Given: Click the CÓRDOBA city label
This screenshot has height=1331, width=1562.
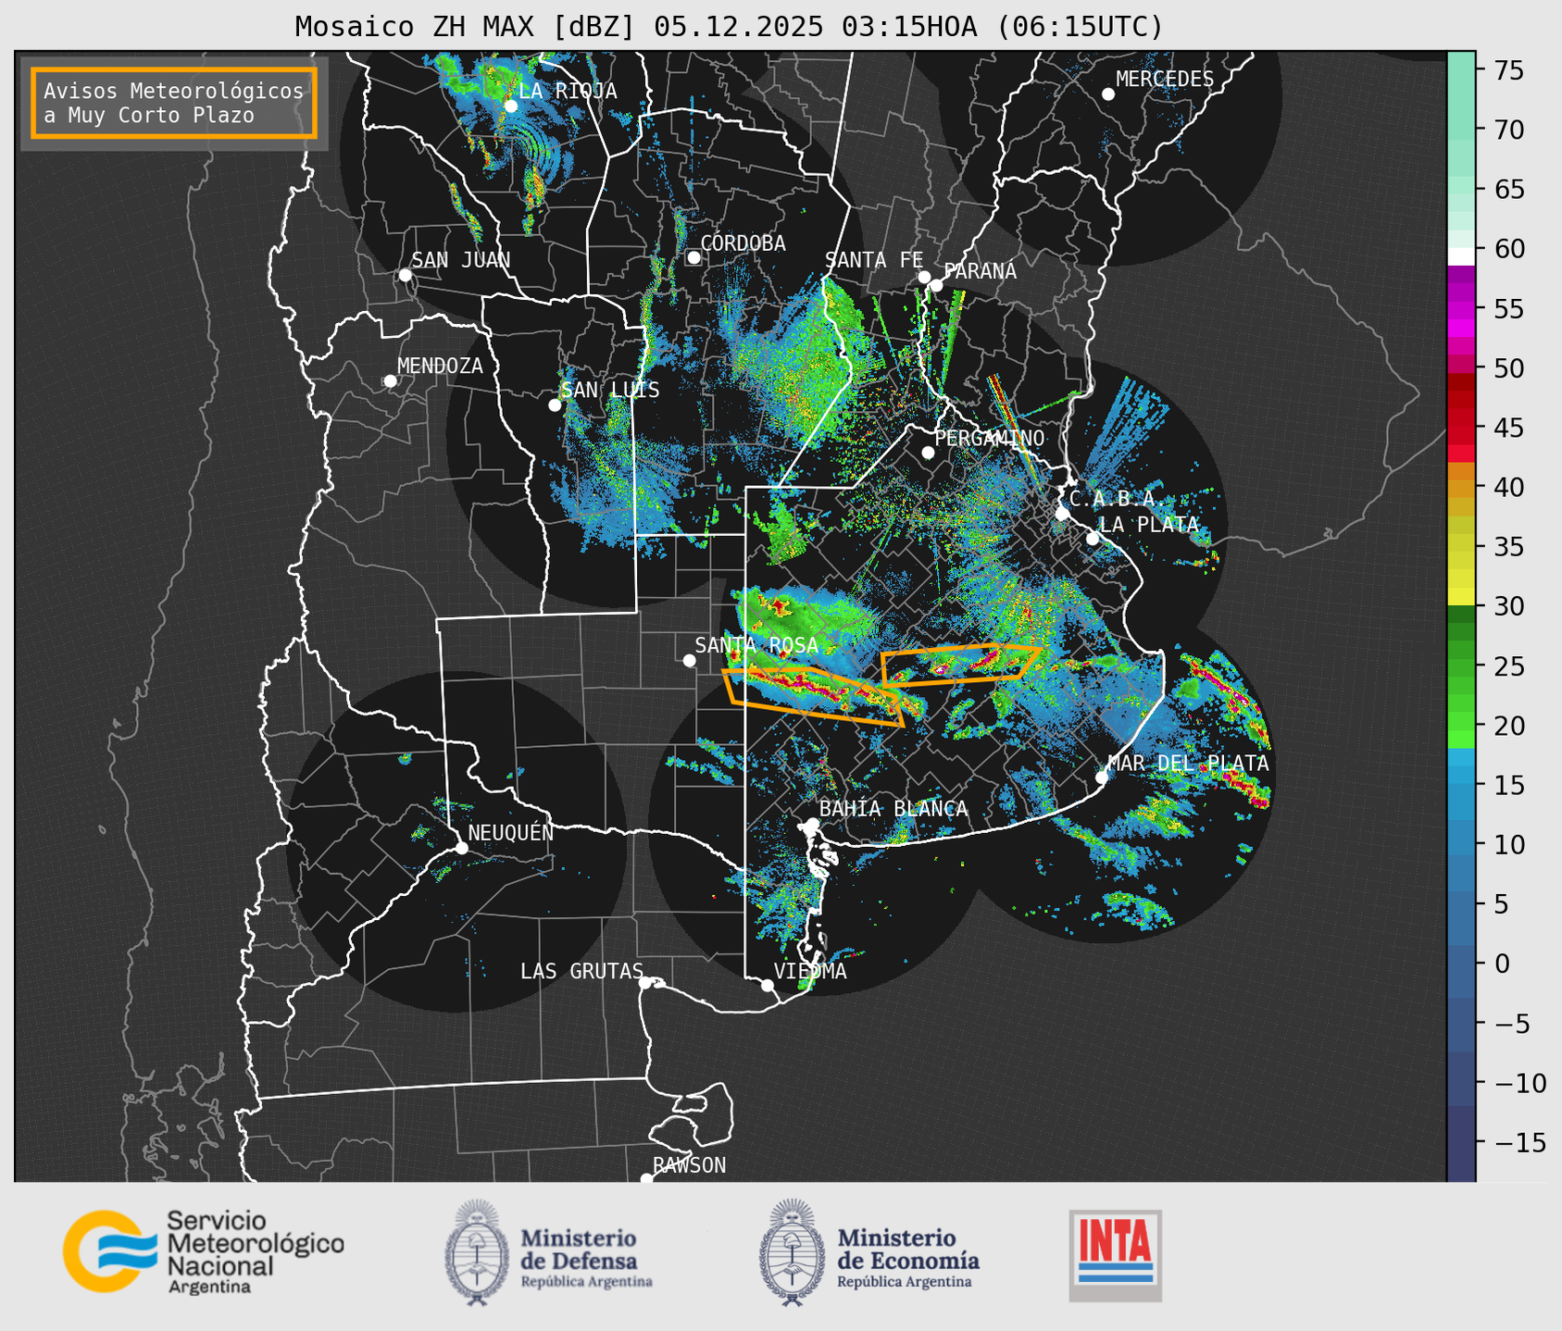Looking at the screenshot, I should pyautogui.click(x=743, y=243).
